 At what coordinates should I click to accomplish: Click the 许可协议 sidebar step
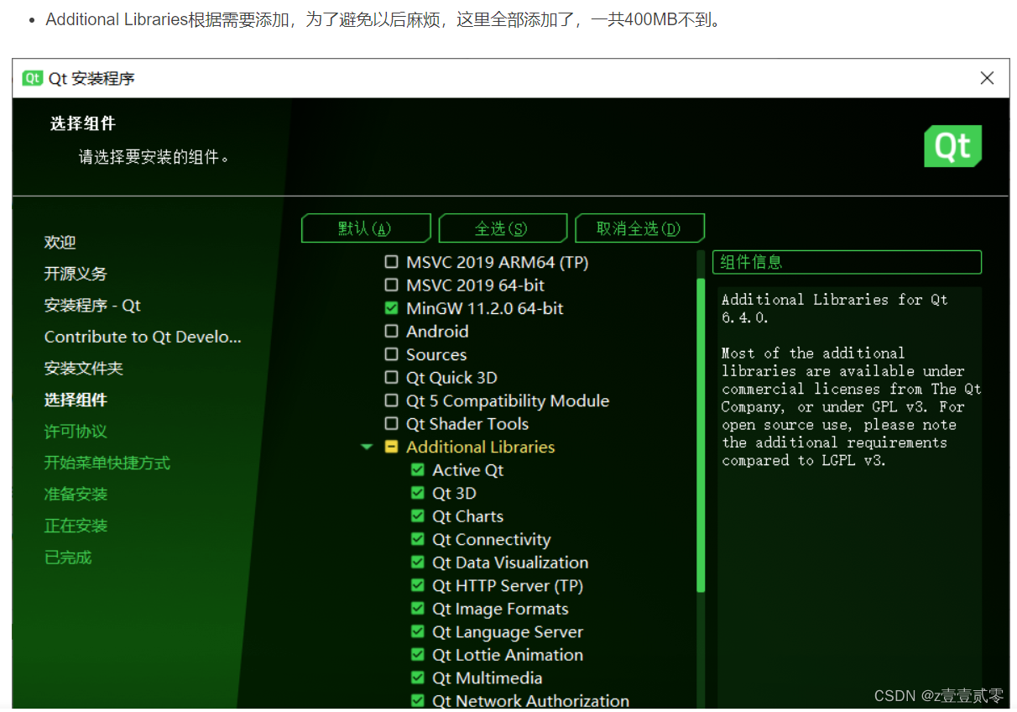point(76,432)
